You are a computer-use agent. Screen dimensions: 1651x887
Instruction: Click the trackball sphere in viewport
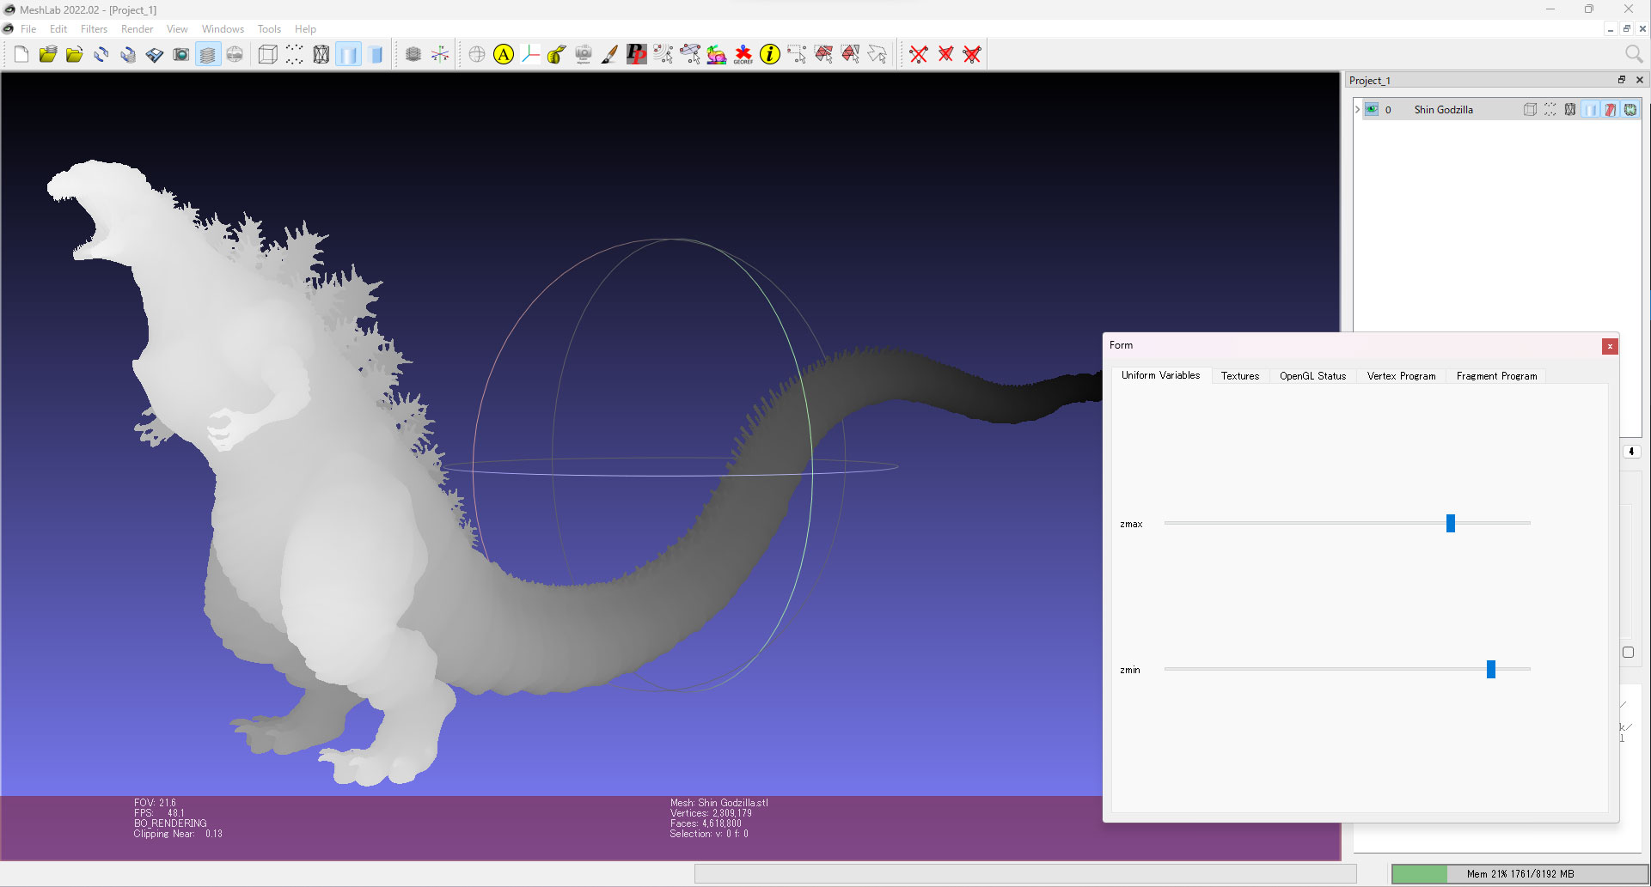point(670,465)
